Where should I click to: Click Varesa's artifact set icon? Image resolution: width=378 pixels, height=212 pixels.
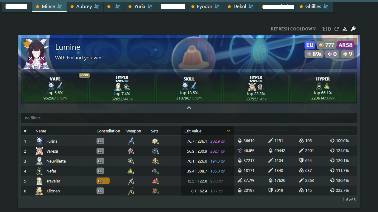tap(155, 151)
